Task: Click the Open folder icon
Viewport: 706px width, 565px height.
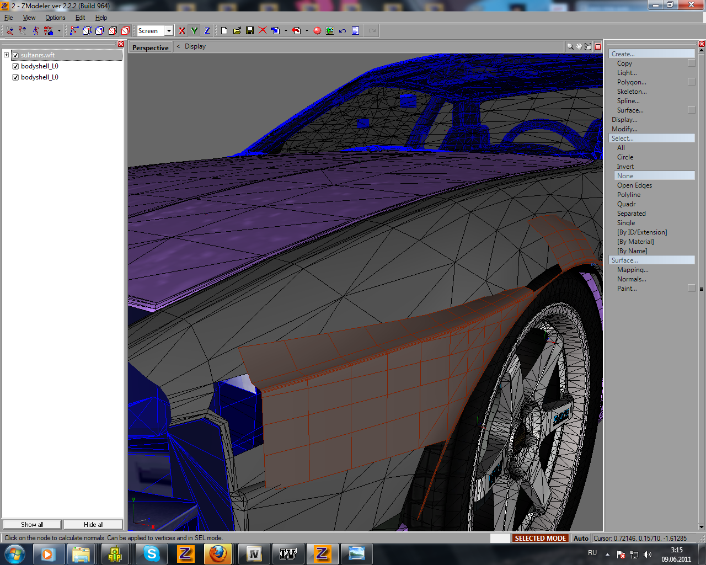Action: [237, 31]
